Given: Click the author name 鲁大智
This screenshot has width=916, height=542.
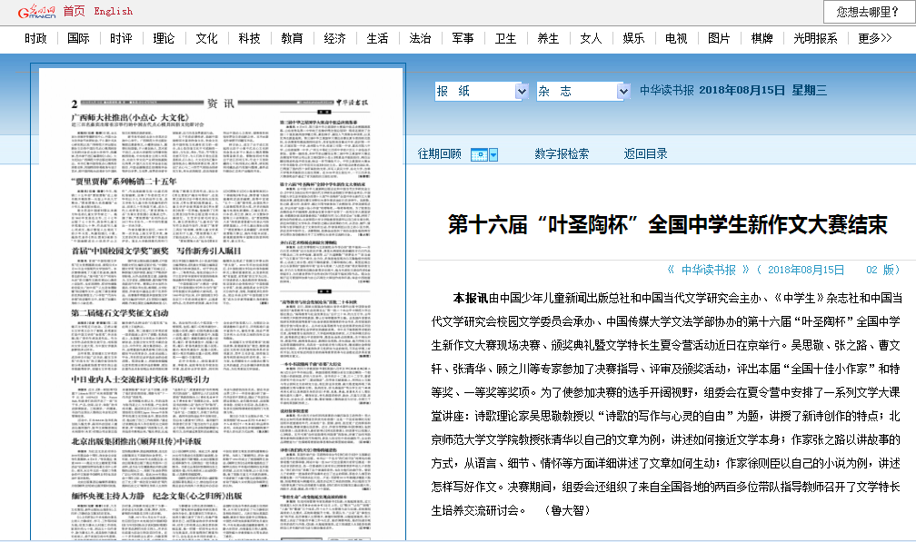Looking at the screenshot, I should (567, 510).
